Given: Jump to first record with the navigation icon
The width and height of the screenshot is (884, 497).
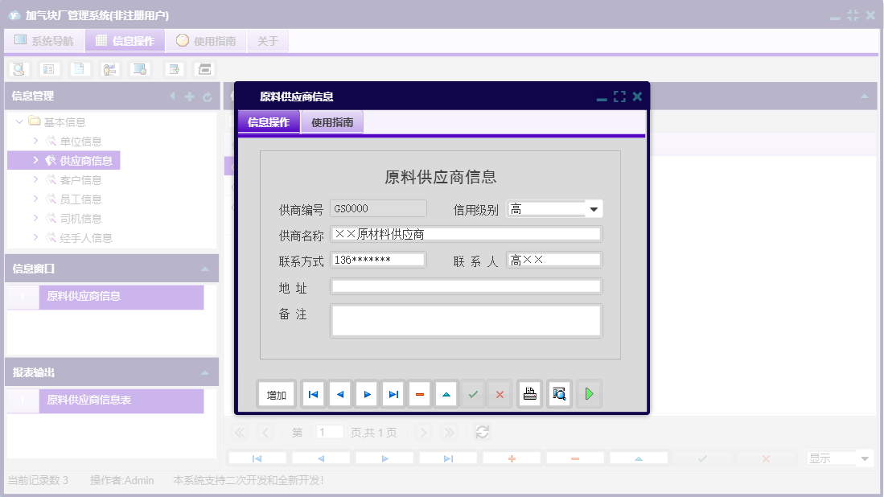Looking at the screenshot, I should click(313, 393).
